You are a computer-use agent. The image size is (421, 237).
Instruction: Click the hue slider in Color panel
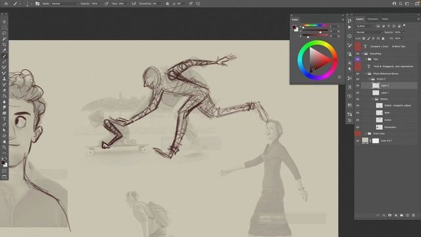[315, 25]
